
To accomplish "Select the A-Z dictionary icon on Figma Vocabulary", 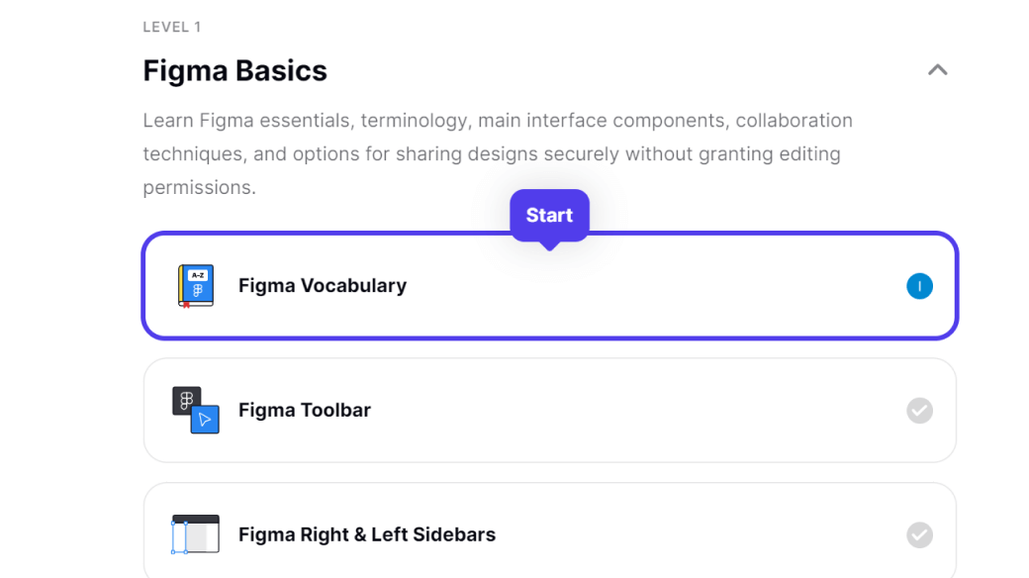I will (195, 285).
